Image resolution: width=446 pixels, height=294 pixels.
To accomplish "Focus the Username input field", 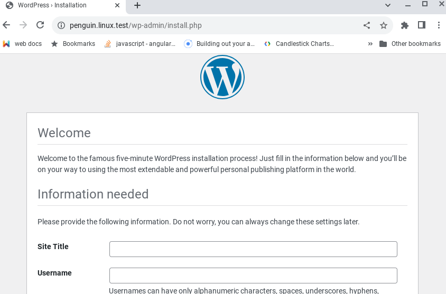I will point(253,276).
